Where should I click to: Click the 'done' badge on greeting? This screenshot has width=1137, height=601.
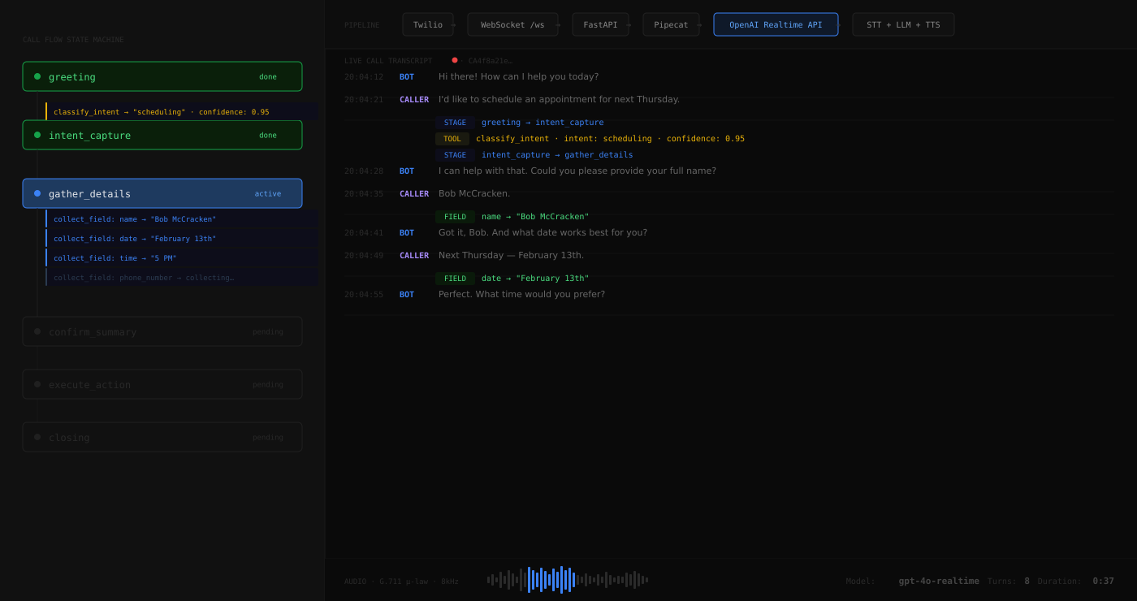tap(268, 76)
